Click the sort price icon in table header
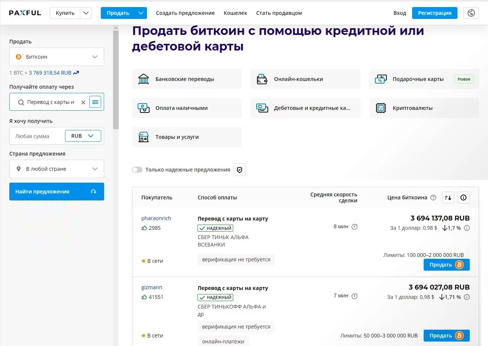 pyautogui.click(x=448, y=198)
